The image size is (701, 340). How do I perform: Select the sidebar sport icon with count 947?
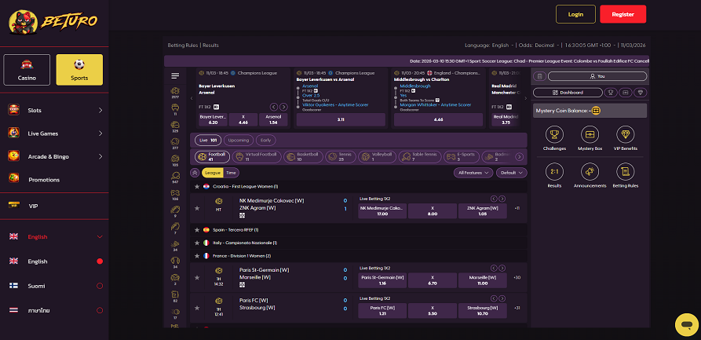[175, 178]
